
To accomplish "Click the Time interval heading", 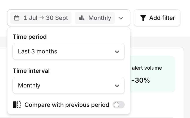I will point(31,71).
